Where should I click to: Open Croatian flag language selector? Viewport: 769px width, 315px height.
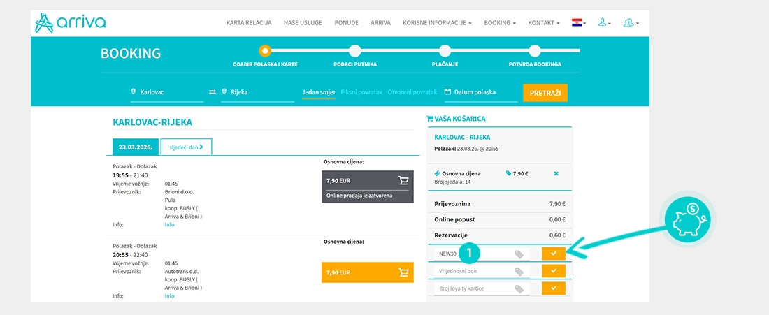point(579,22)
